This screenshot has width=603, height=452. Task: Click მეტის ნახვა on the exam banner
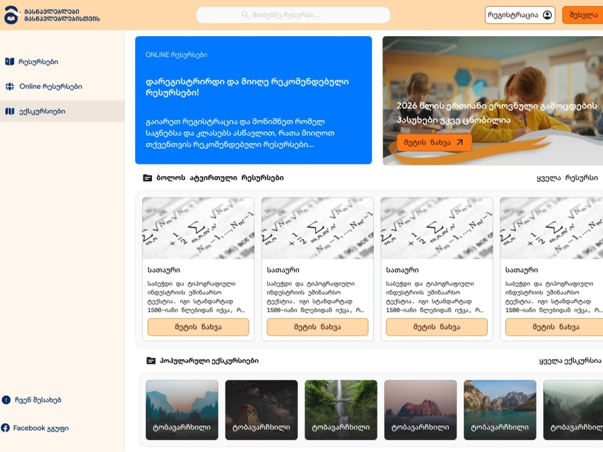click(x=434, y=143)
